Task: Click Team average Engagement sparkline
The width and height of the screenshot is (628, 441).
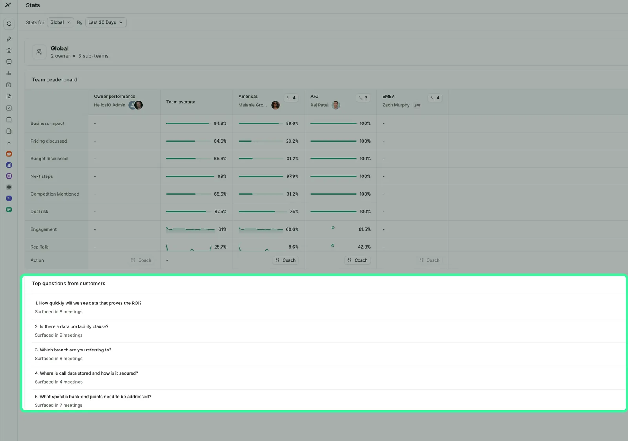Action: click(x=191, y=229)
